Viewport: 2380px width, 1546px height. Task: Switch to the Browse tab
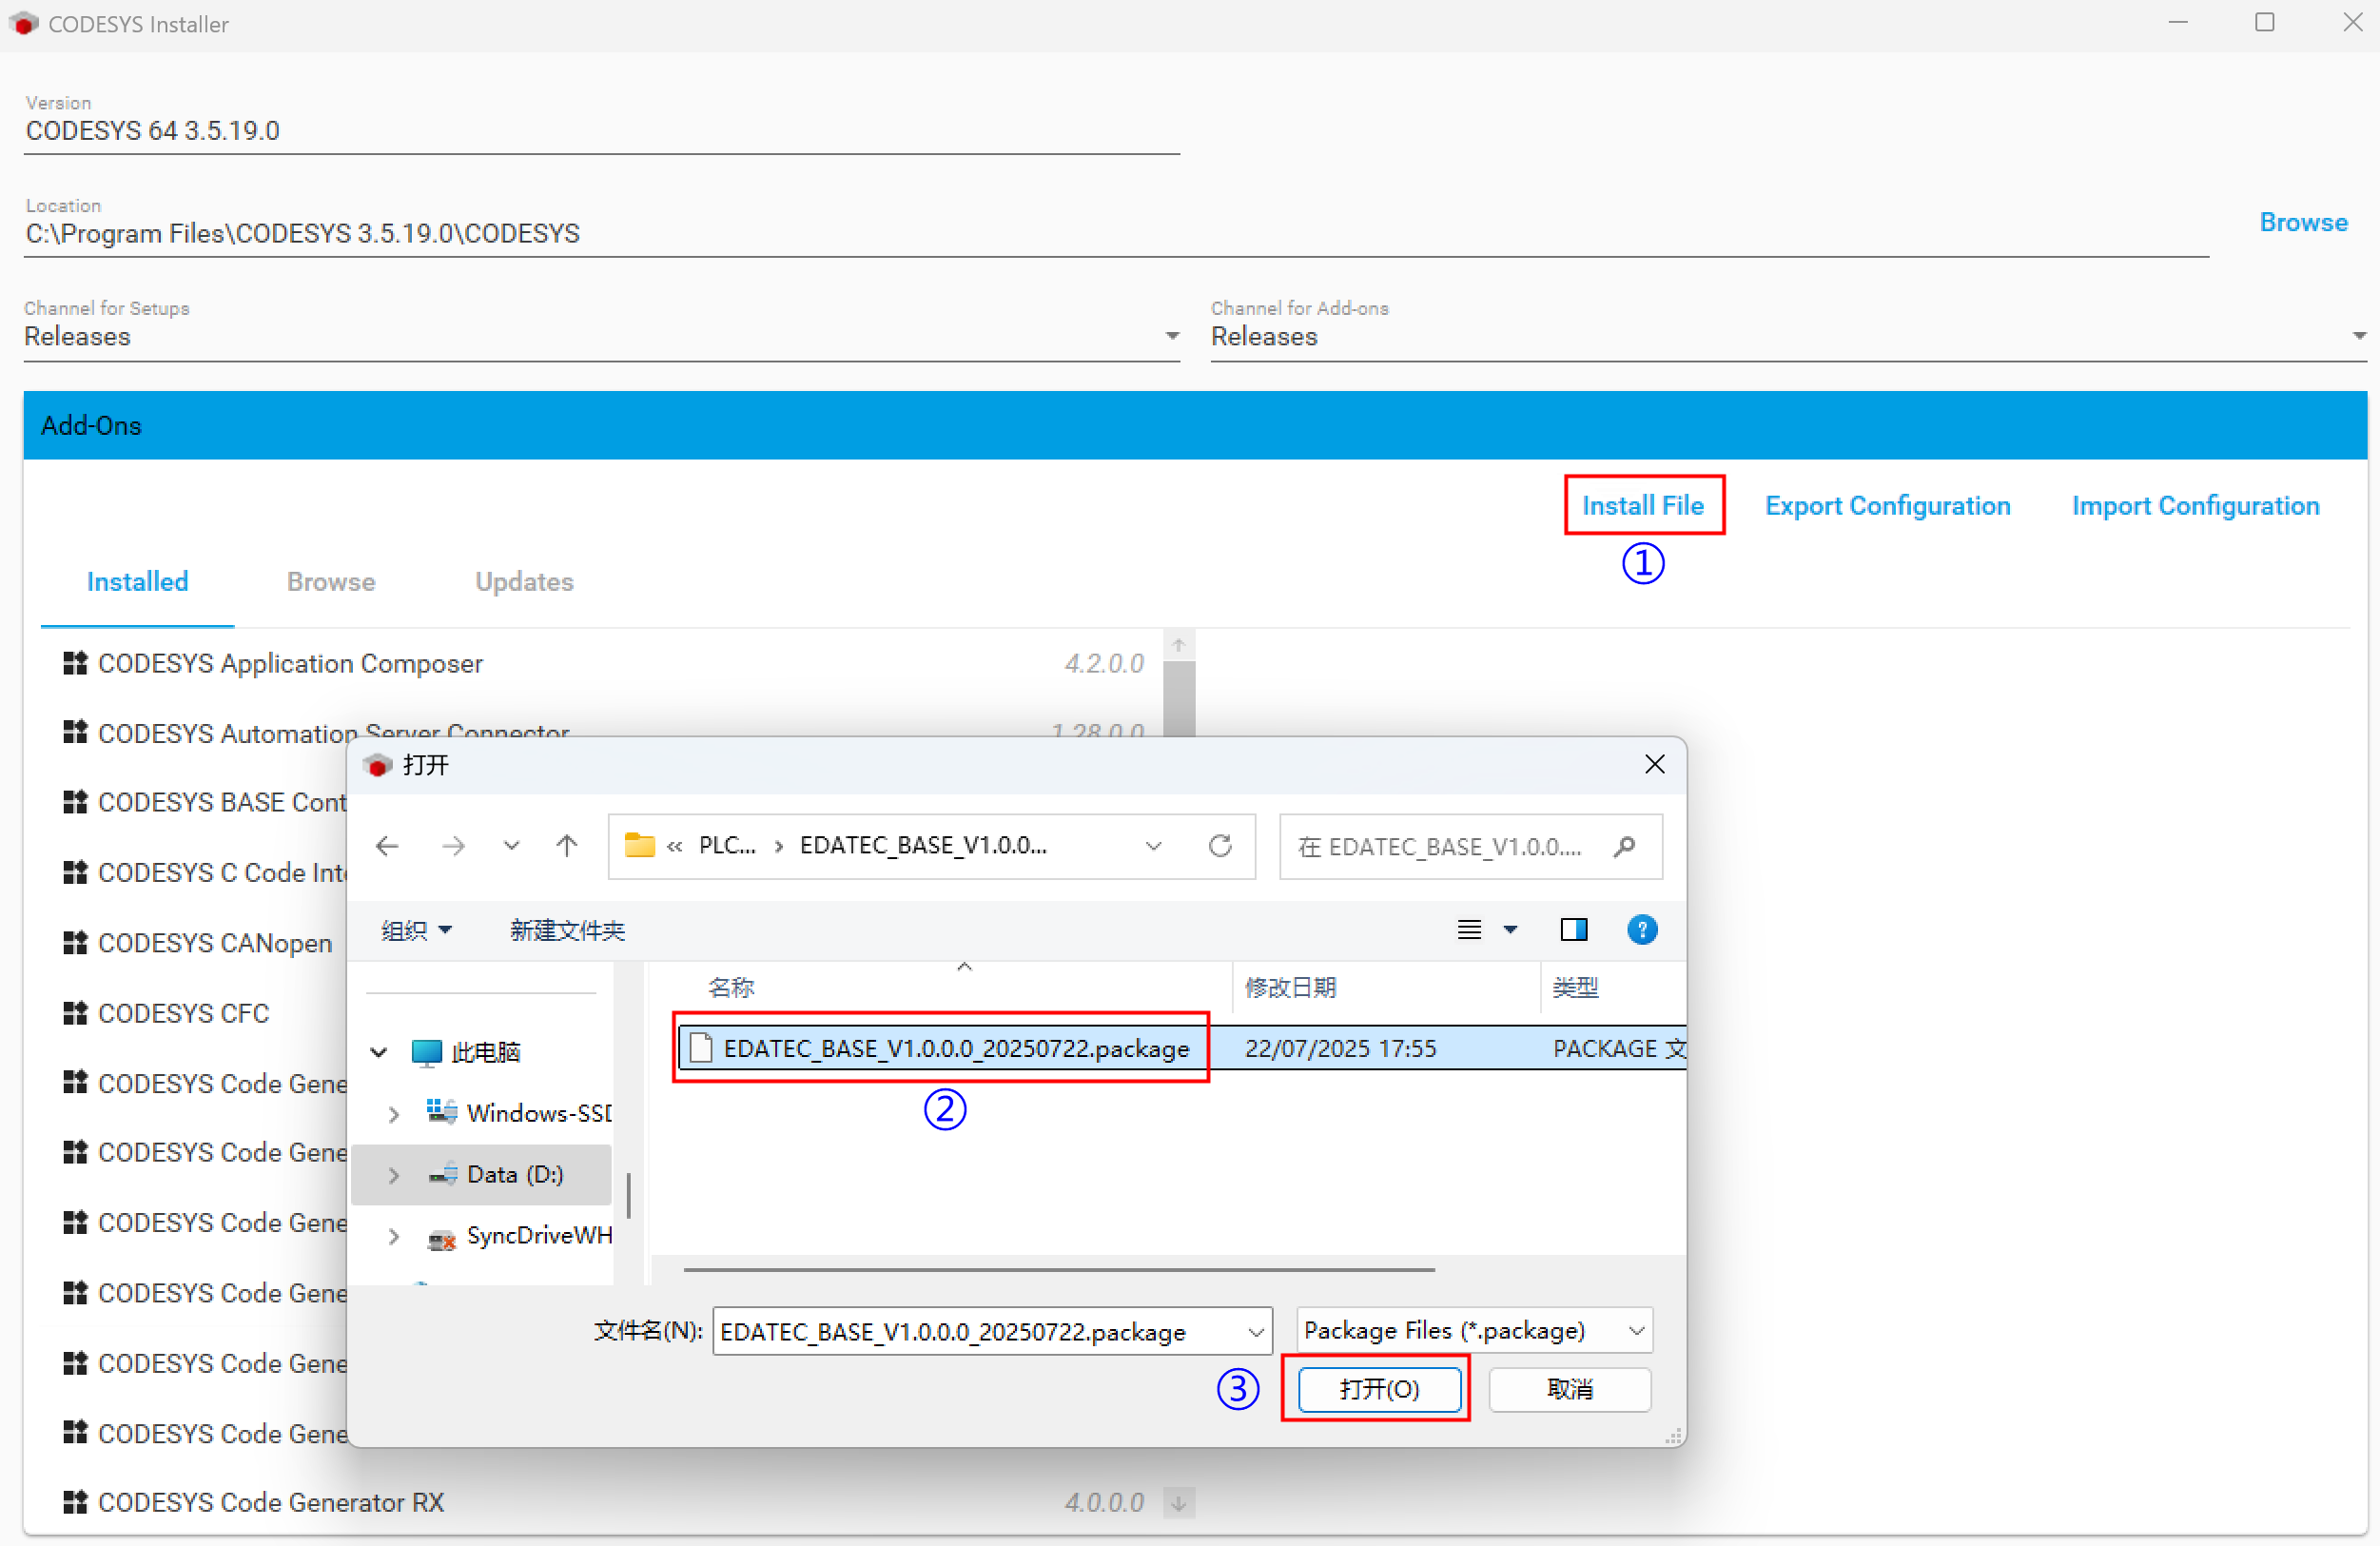click(x=331, y=582)
